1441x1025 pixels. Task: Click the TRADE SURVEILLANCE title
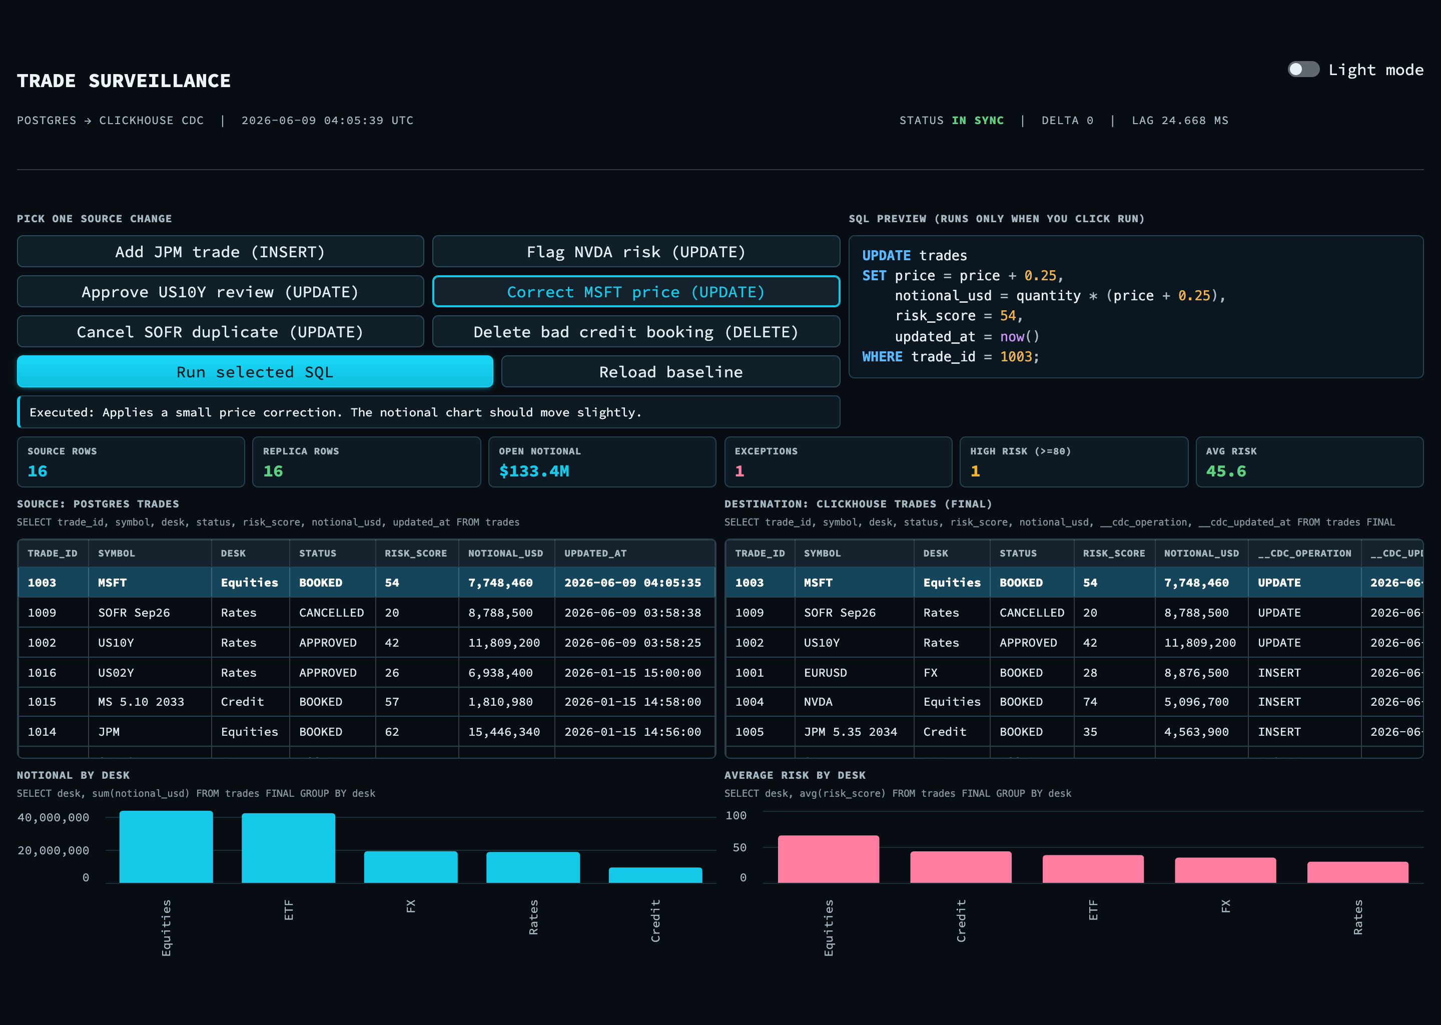(x=124, y=81)
